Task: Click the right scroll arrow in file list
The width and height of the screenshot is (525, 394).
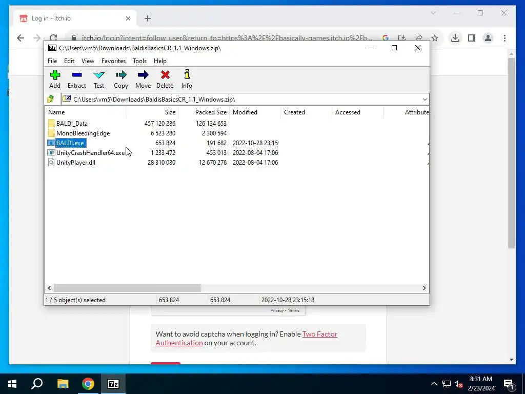Action: click(x=424, y=288)
